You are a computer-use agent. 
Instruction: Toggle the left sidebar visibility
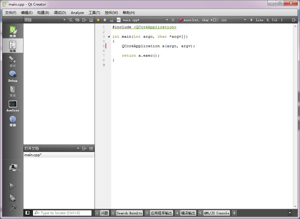[x=27, y=213]
